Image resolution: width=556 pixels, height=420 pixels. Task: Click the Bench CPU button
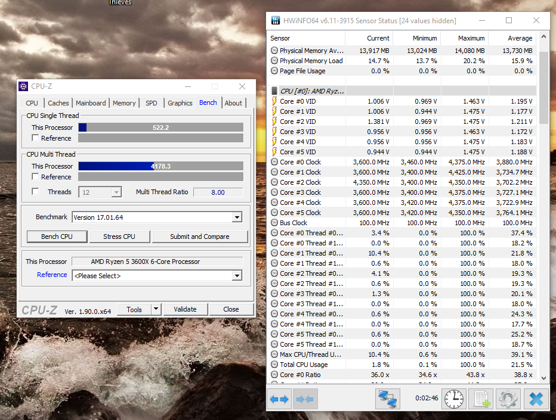pyautogui.click(x=57, y=237)
